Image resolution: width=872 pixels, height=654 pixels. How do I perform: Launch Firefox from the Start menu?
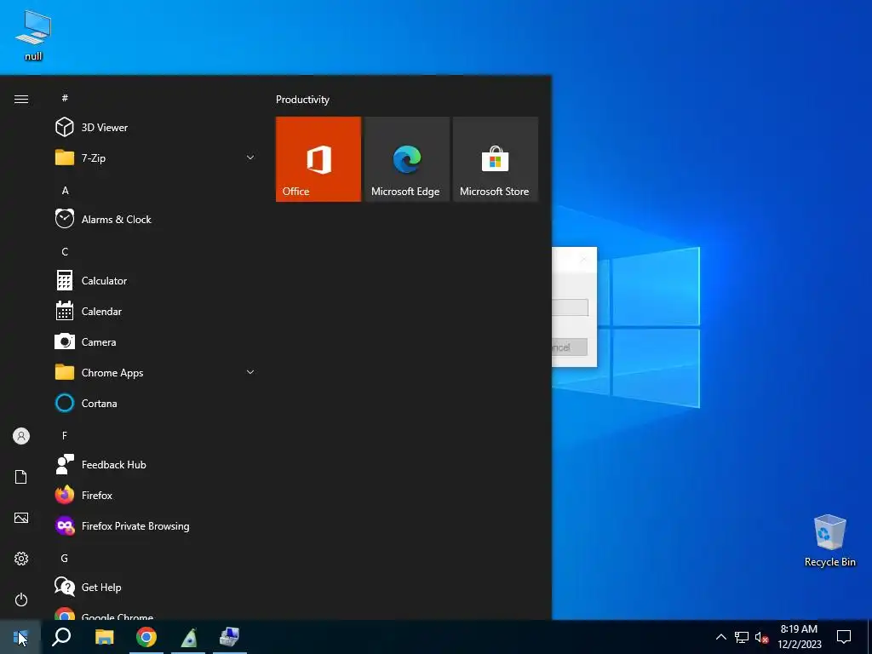point(156,495)
